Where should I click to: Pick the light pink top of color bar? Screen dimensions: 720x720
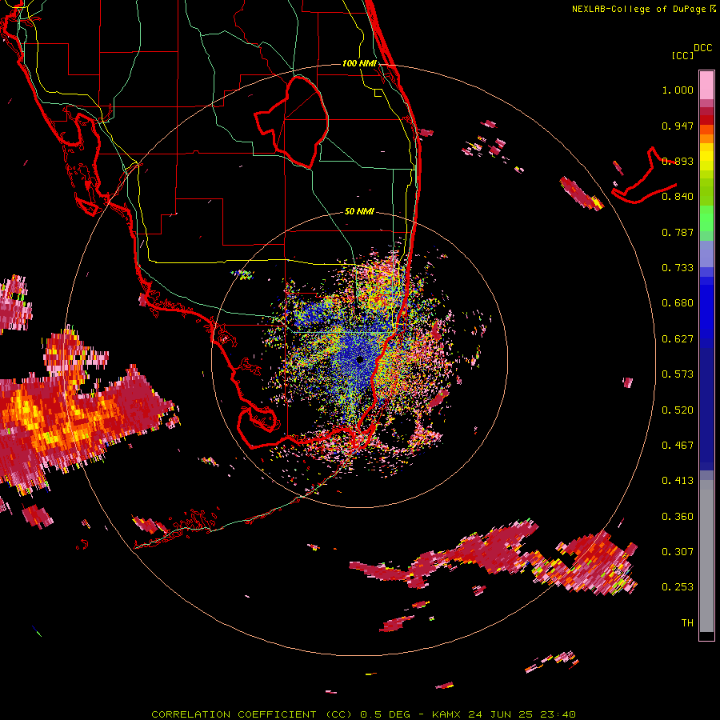706,85
